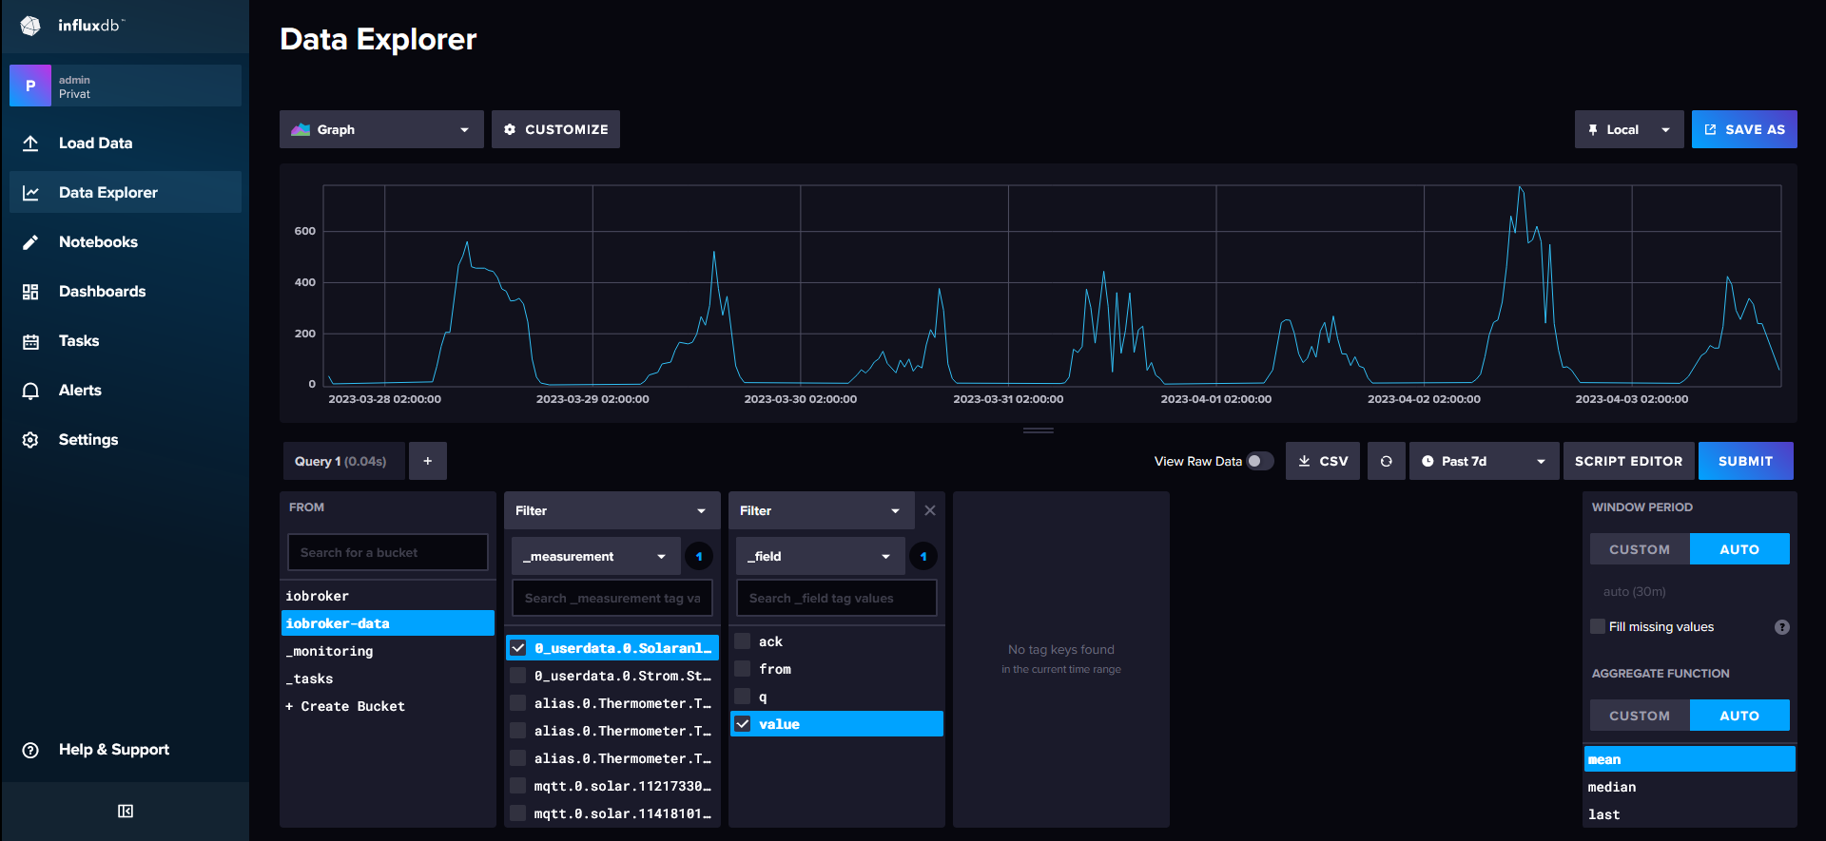Check the mqtt.0.solar.11217330 checkbox
Image resolution: width=1826 pixels, height=841 pixels.
(x=518, y=786)
